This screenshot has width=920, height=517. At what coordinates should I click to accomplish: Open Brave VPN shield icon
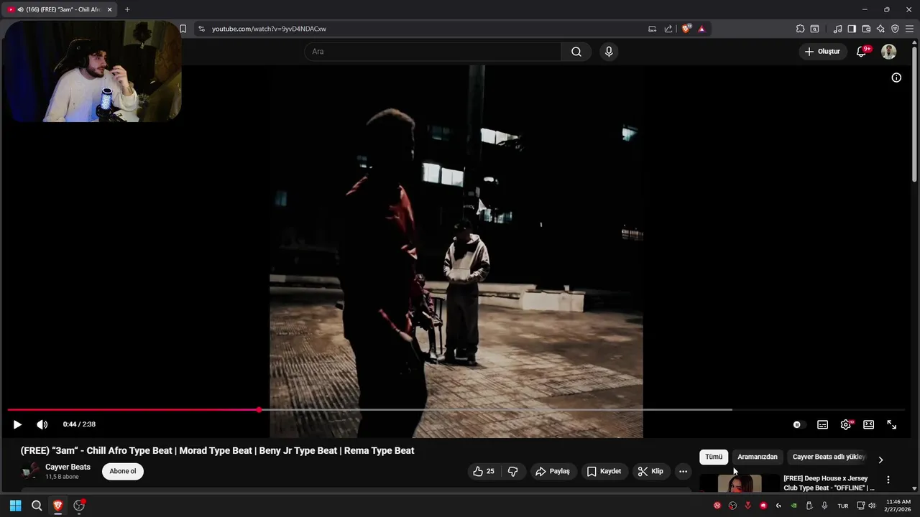[895, 29]
